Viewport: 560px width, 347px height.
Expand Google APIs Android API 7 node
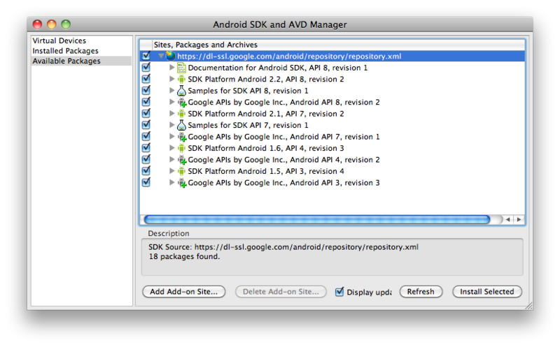[171, 136]
